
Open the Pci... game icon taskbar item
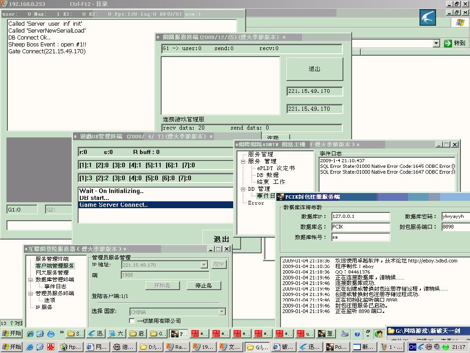click(x=336, y=347)
